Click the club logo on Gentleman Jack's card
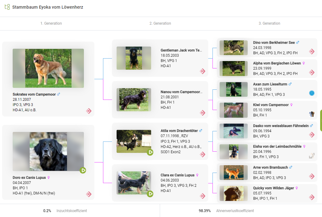The image size is (322, 217). pyautogui.click(x=202, y=71)
